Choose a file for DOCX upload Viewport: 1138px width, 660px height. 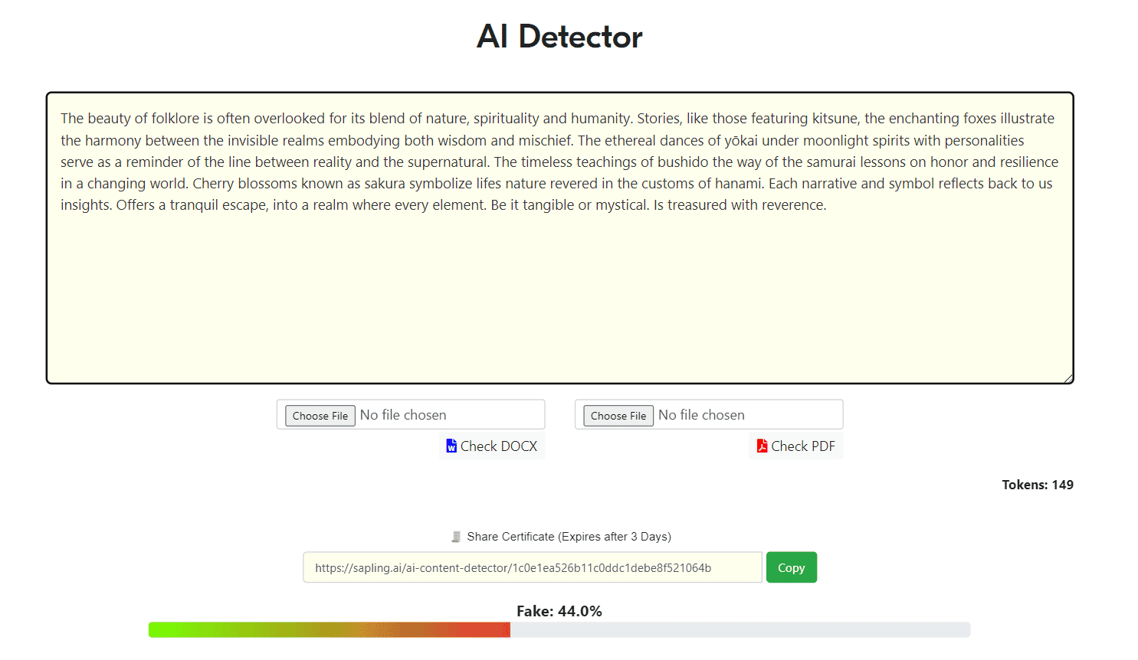[320, 416]
